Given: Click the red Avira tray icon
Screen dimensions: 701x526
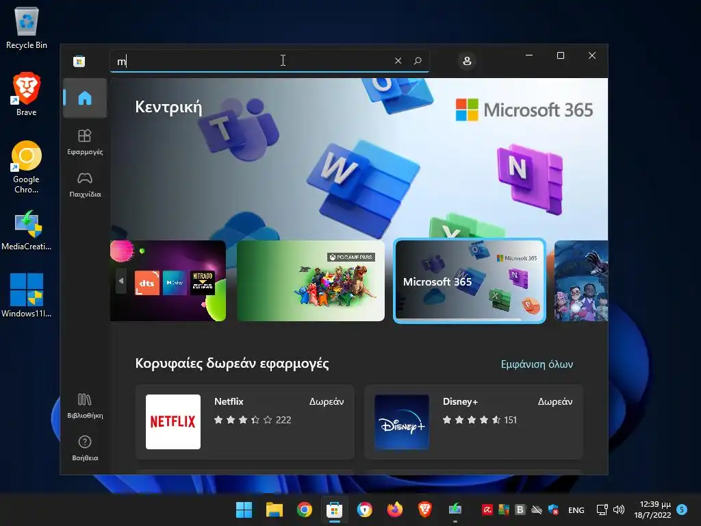Looking at the screenshot, I should [x=487, y=510].
